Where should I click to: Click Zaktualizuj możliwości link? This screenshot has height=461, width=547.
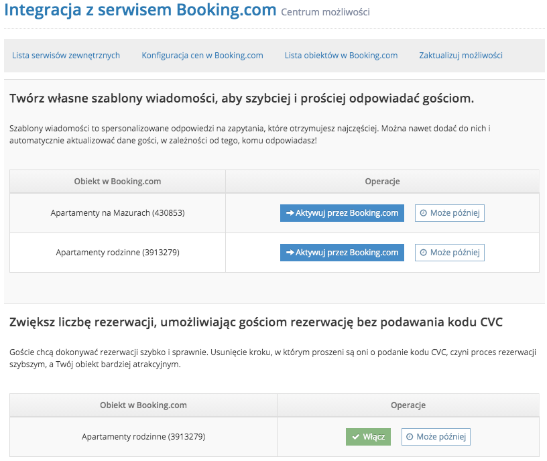click(461, 56)
